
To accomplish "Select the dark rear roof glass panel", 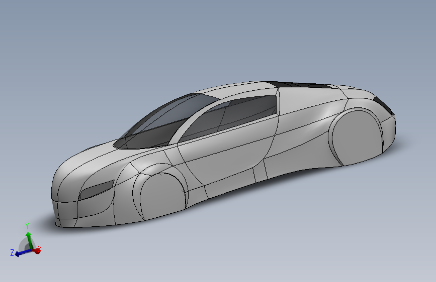I will [x=299, y=85].
